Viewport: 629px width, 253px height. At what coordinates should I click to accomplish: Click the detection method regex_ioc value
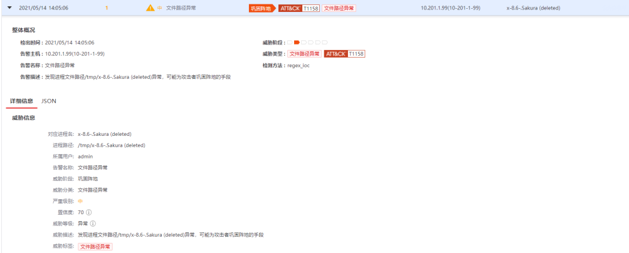click(298, 65)
